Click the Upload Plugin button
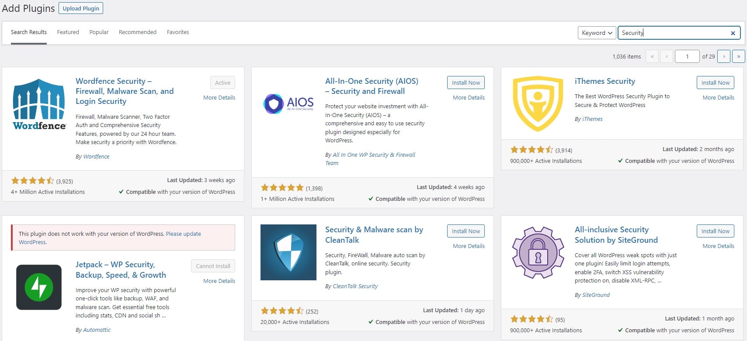747x341 pixels. [81, 8]
